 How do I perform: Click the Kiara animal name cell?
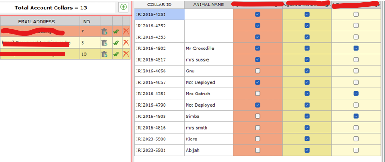tap(209, 139)
